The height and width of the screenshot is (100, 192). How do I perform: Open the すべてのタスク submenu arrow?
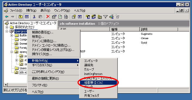(78, 65)
